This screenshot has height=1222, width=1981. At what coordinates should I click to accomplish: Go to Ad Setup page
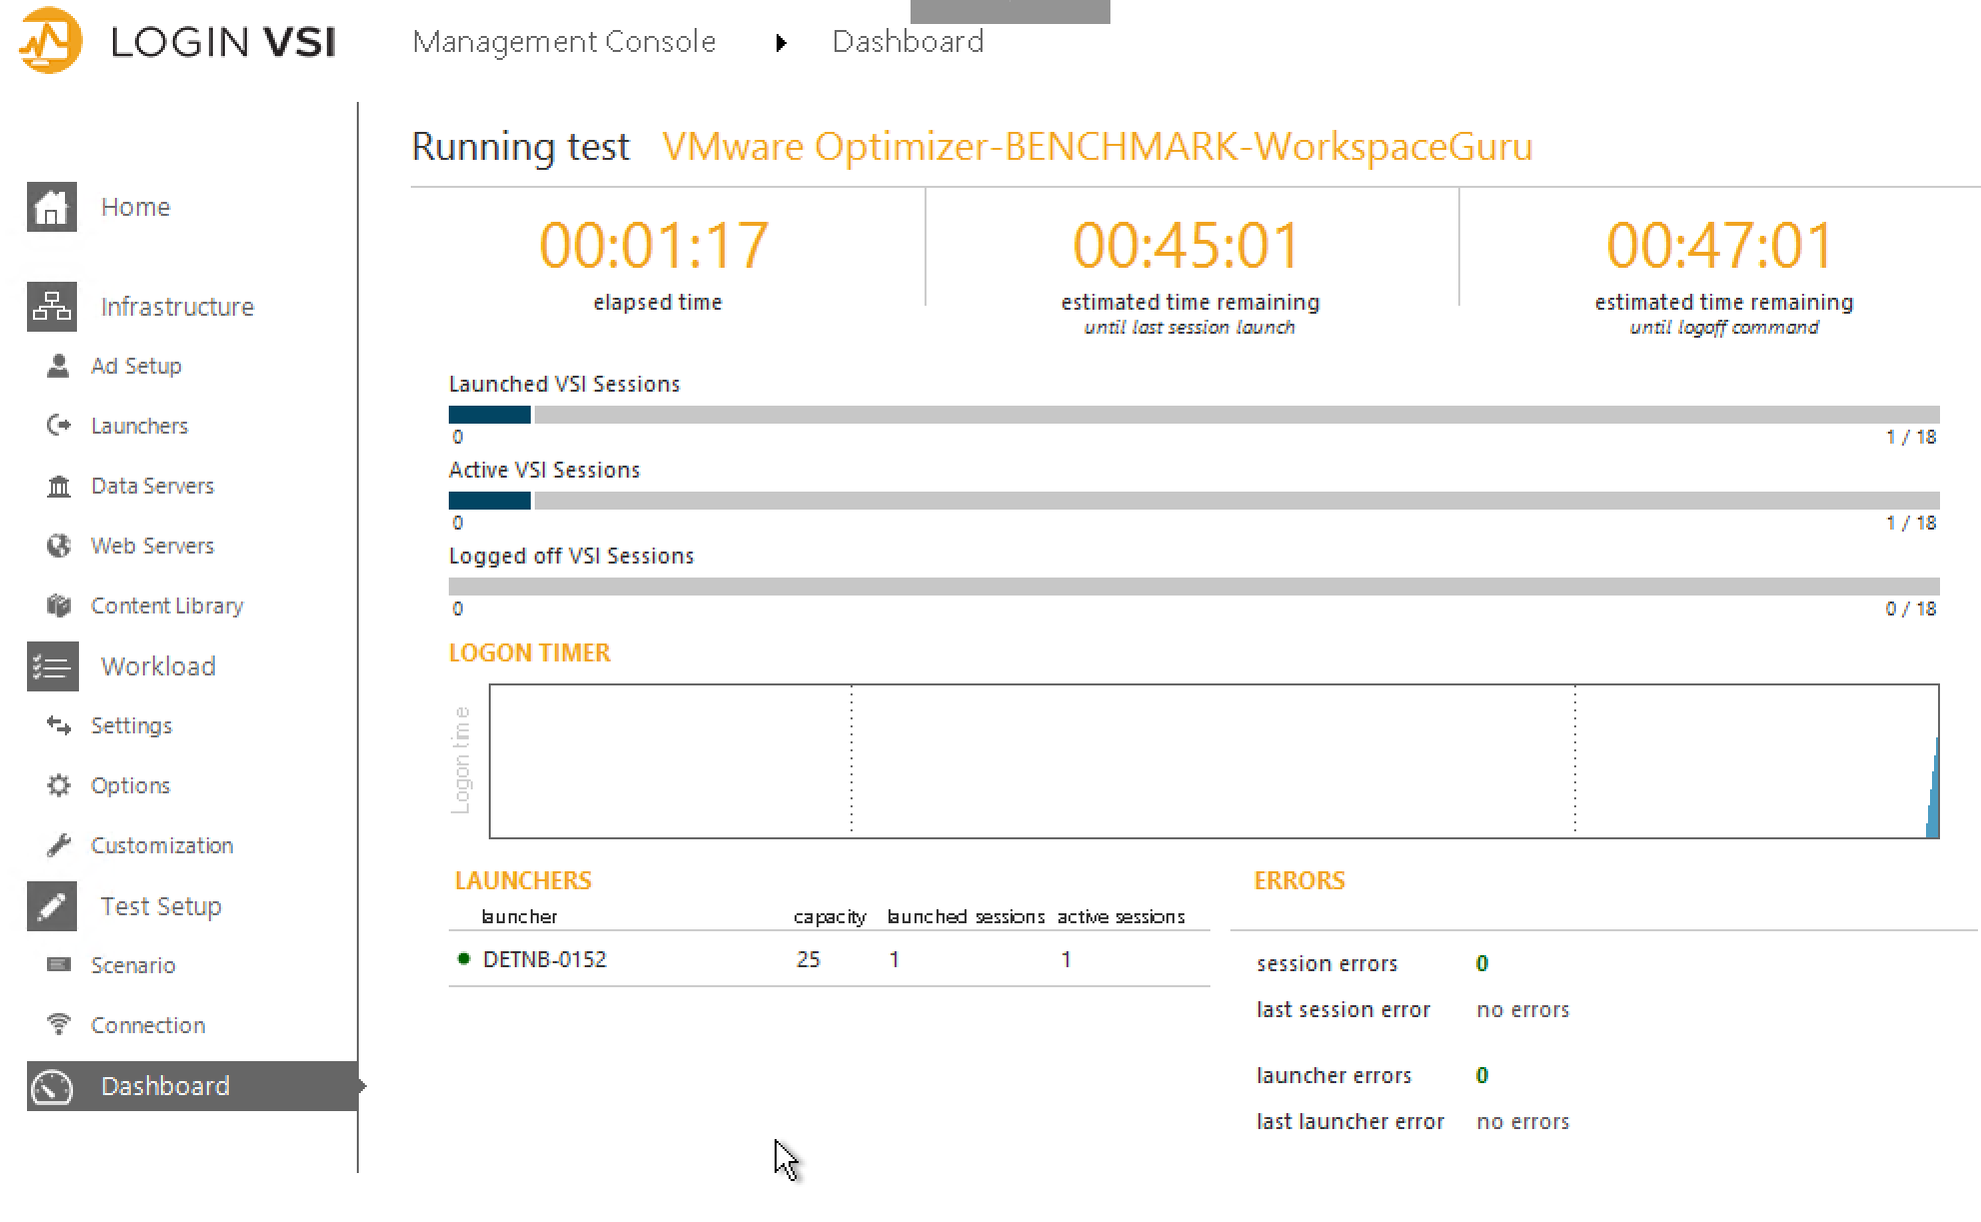pyautogui.click(x=136, y=366)
